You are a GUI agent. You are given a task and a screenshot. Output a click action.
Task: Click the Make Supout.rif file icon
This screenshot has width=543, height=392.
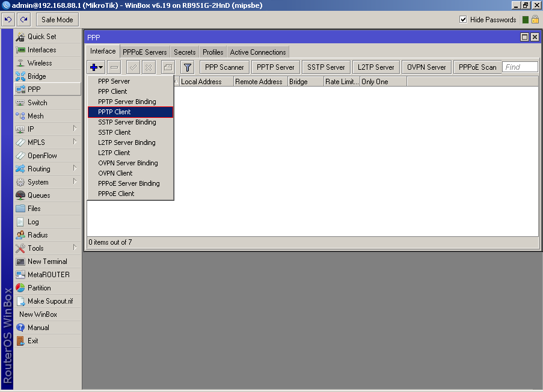pos(20,301)
